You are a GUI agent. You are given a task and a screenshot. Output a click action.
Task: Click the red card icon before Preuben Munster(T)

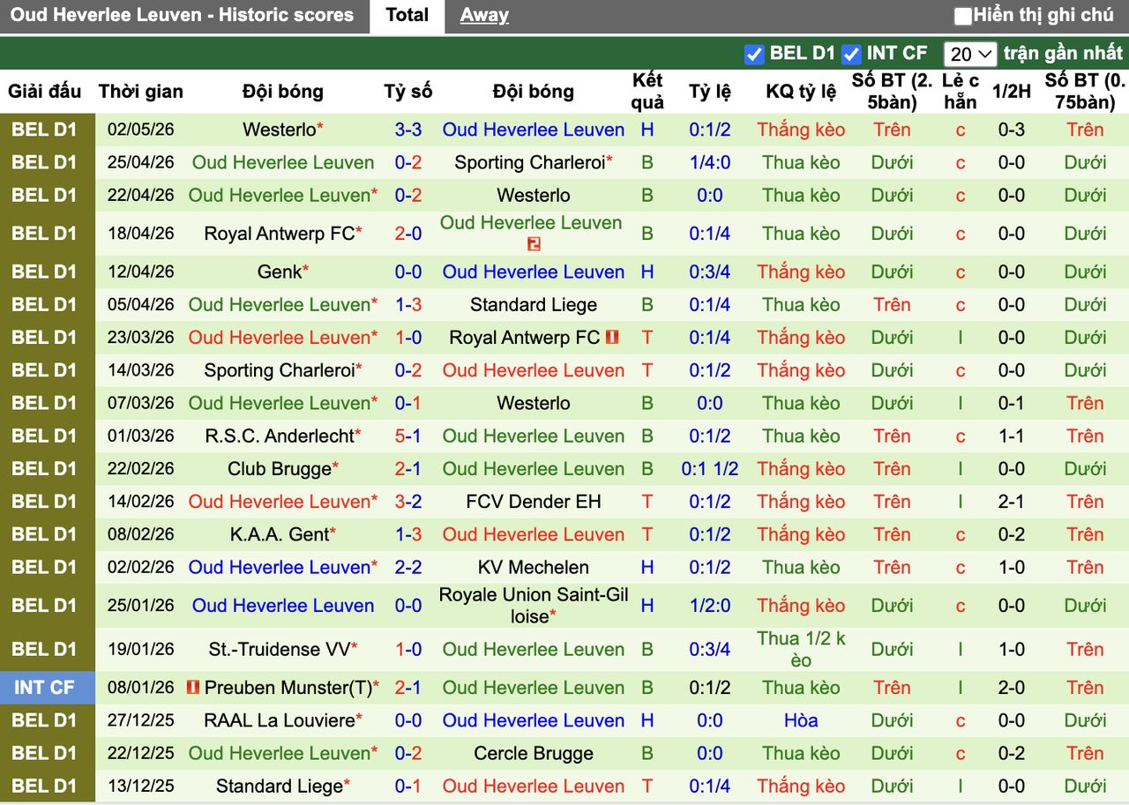[x=193, y=688]
